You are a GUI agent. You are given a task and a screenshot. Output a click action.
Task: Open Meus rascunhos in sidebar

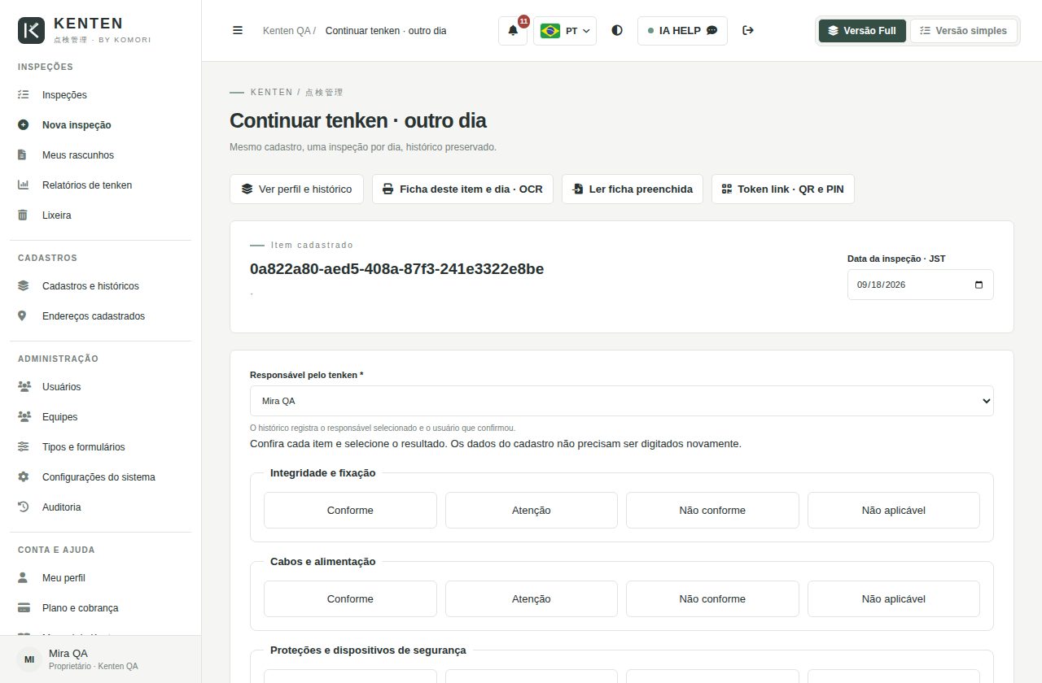point(100,155)
